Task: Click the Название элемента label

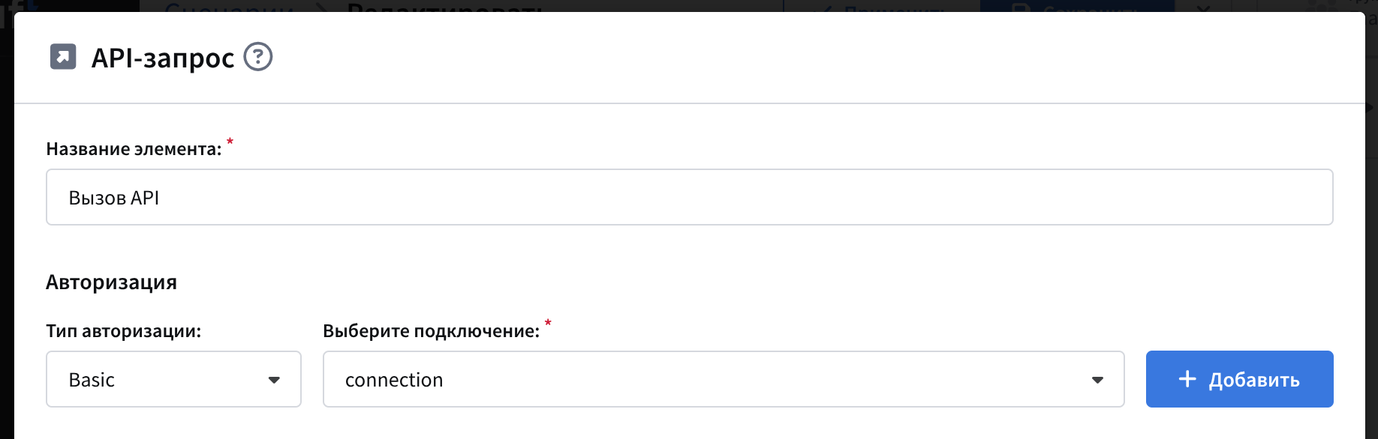Action: point(134,149)
